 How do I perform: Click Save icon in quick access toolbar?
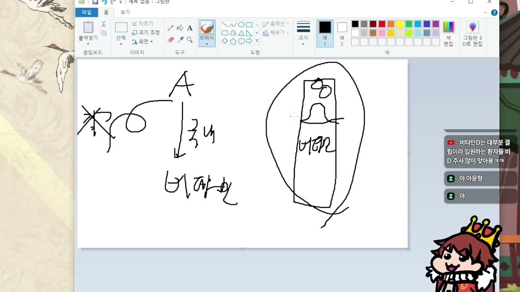tap(95, 2)
